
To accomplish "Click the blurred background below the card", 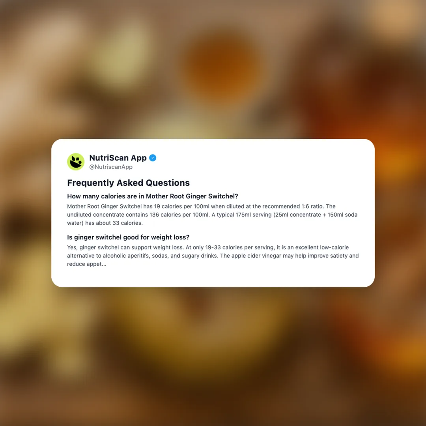I will [x=213, y=353].
